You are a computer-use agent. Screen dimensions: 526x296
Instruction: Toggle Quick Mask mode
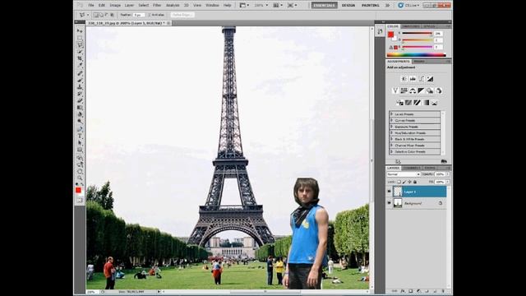(x=80, y=201)
